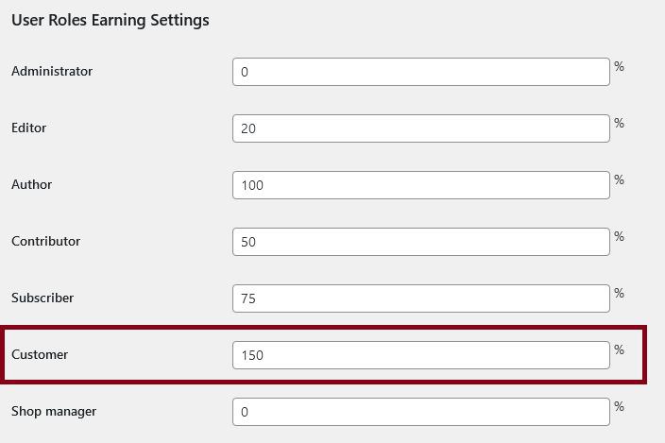Click the Subscriber role label
The height and width of the screenshot is (443, 665).
pyautogui.click(x=43, y=298)
